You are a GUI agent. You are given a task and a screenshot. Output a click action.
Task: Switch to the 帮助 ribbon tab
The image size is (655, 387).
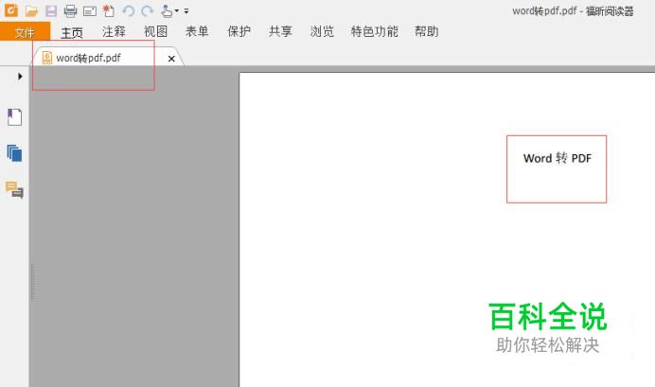pos(426,31)
